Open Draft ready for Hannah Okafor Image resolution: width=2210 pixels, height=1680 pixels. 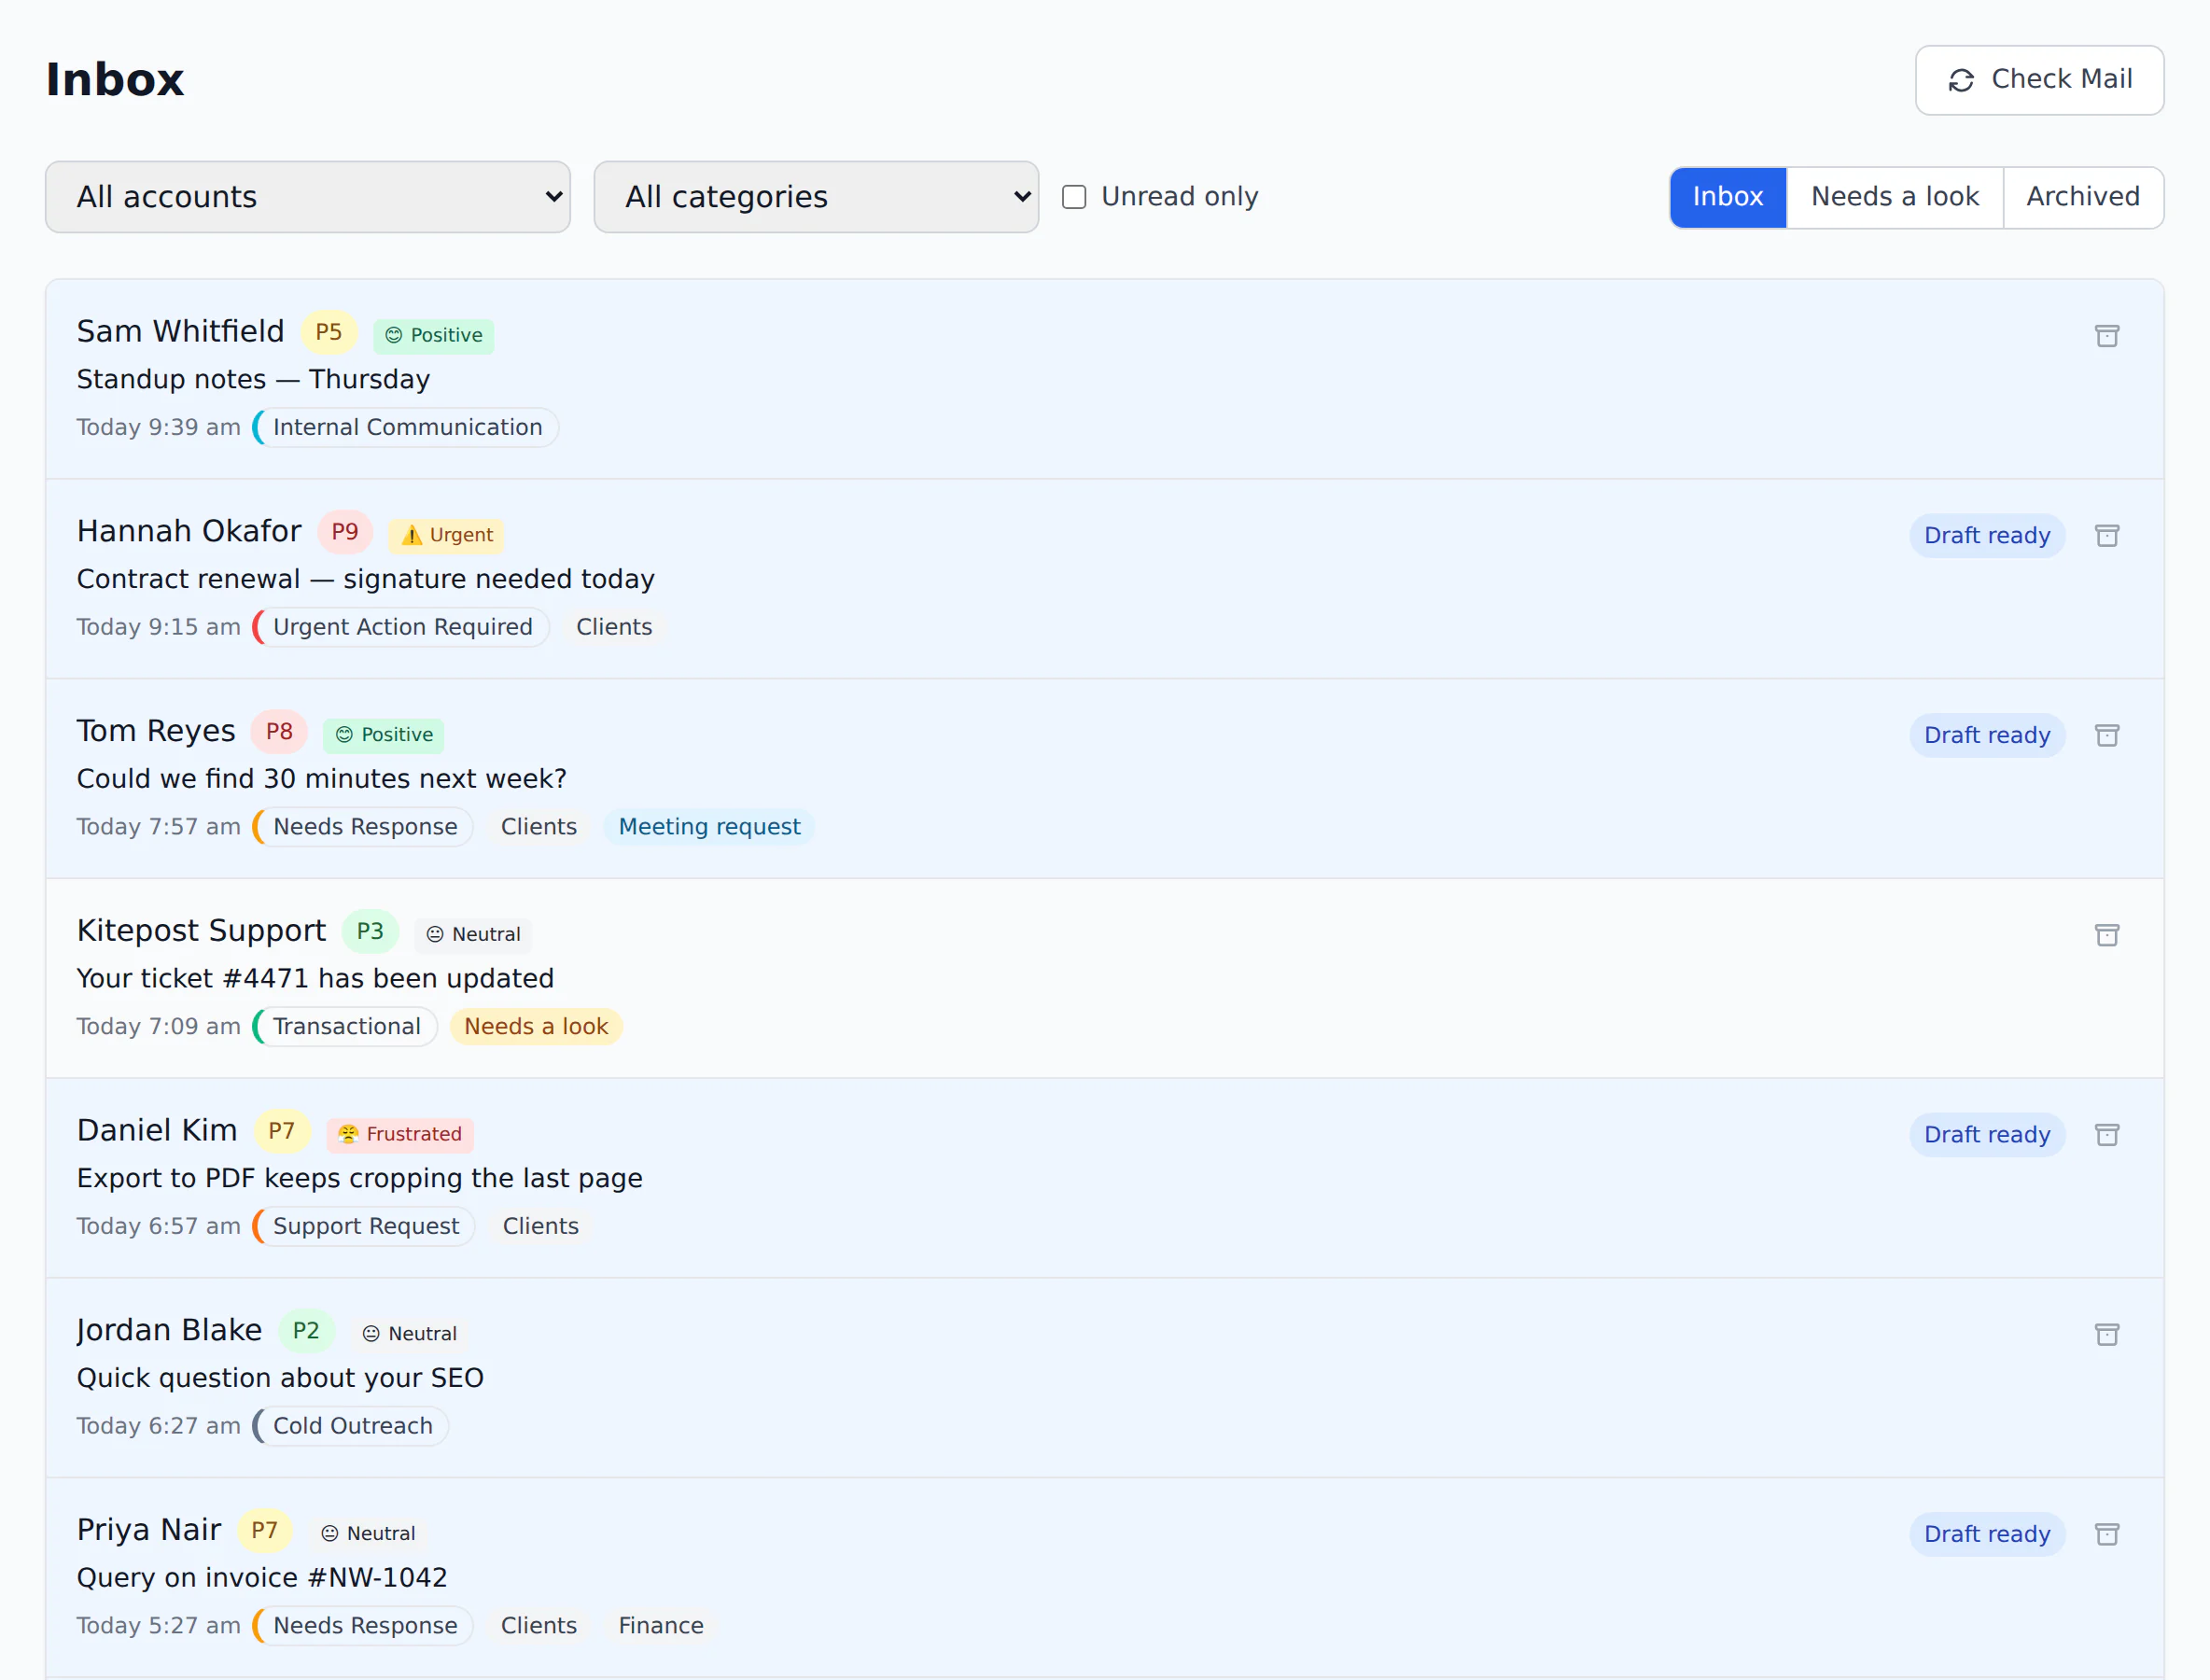1986,536
